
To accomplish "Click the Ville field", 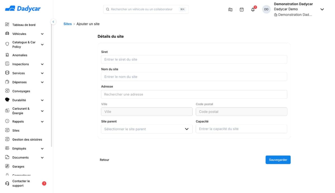I will [147, 112].
